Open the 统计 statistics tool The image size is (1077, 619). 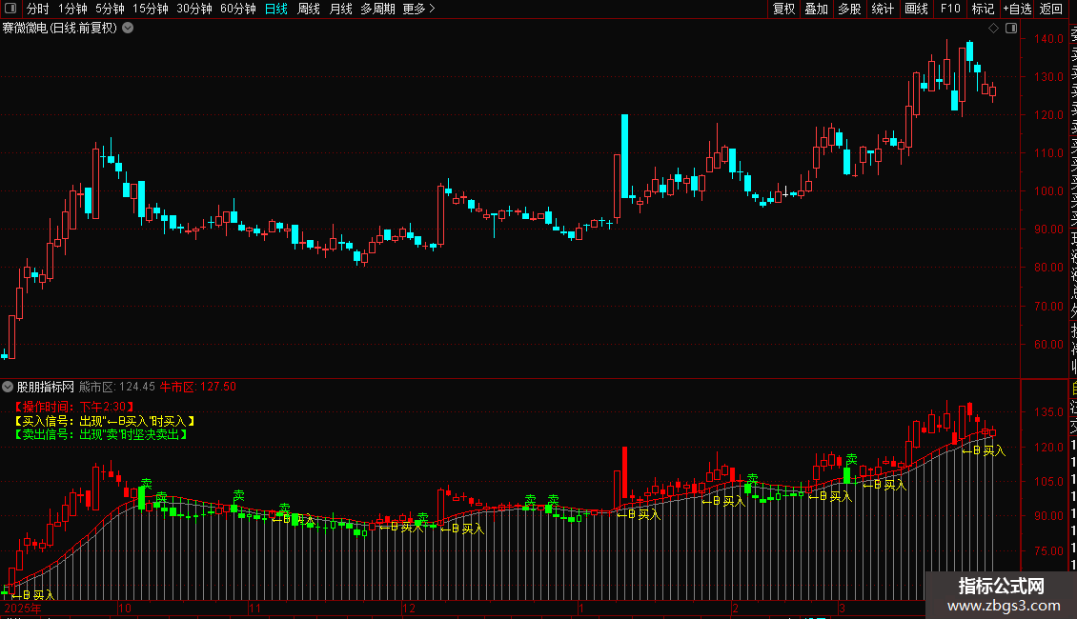pyautogui.click(x=883, y=9)
